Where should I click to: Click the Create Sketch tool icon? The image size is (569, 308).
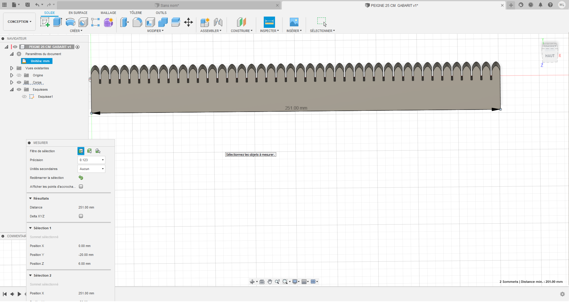[45, 22]
